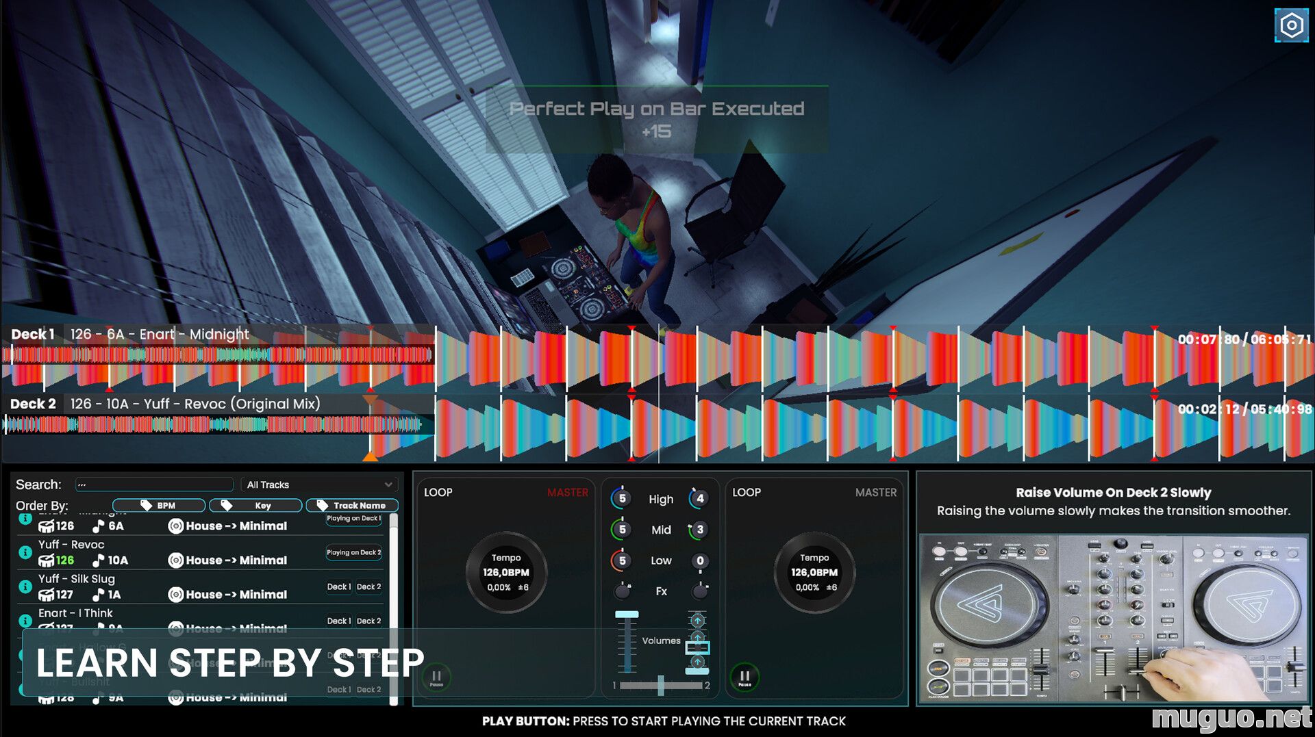Viewport: 1315px width, 737px height.
Task: Load Enart - I Think onto Deck 1
Action: point(338,621)
